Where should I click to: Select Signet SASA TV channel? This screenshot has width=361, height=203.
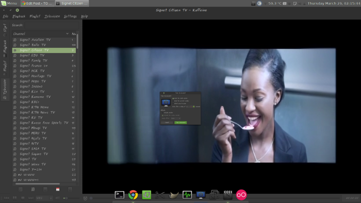44,149
